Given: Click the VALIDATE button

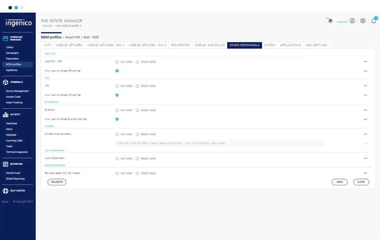Looking at the screenshot, I should pos(57,182).
